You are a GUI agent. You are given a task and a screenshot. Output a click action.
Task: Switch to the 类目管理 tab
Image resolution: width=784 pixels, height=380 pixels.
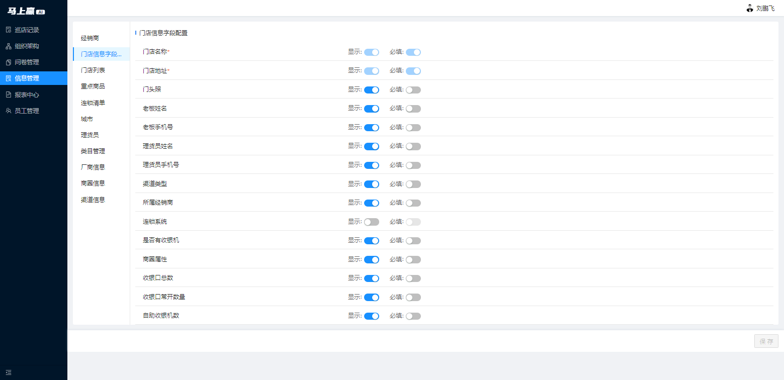(x=101, y=151)
